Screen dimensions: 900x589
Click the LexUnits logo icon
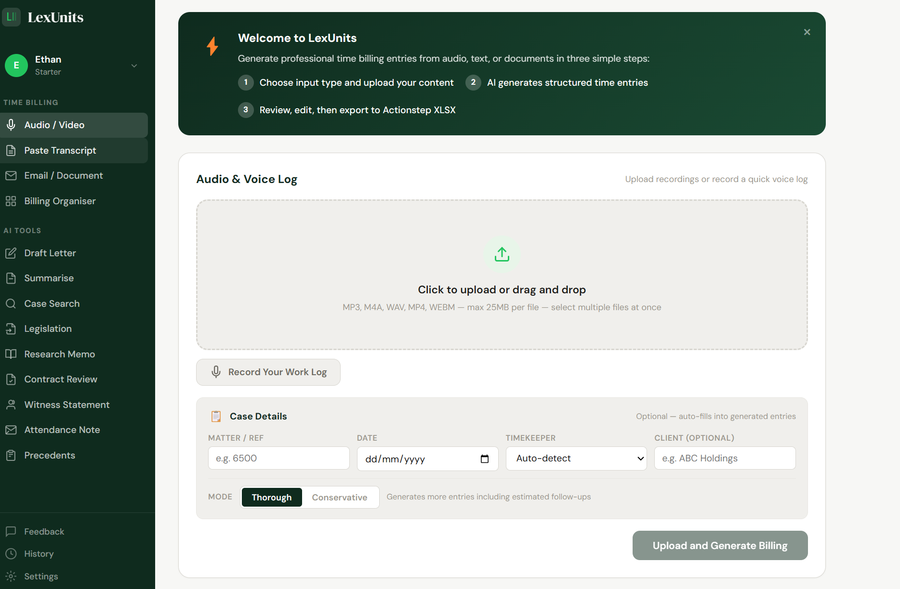point(11,17)
